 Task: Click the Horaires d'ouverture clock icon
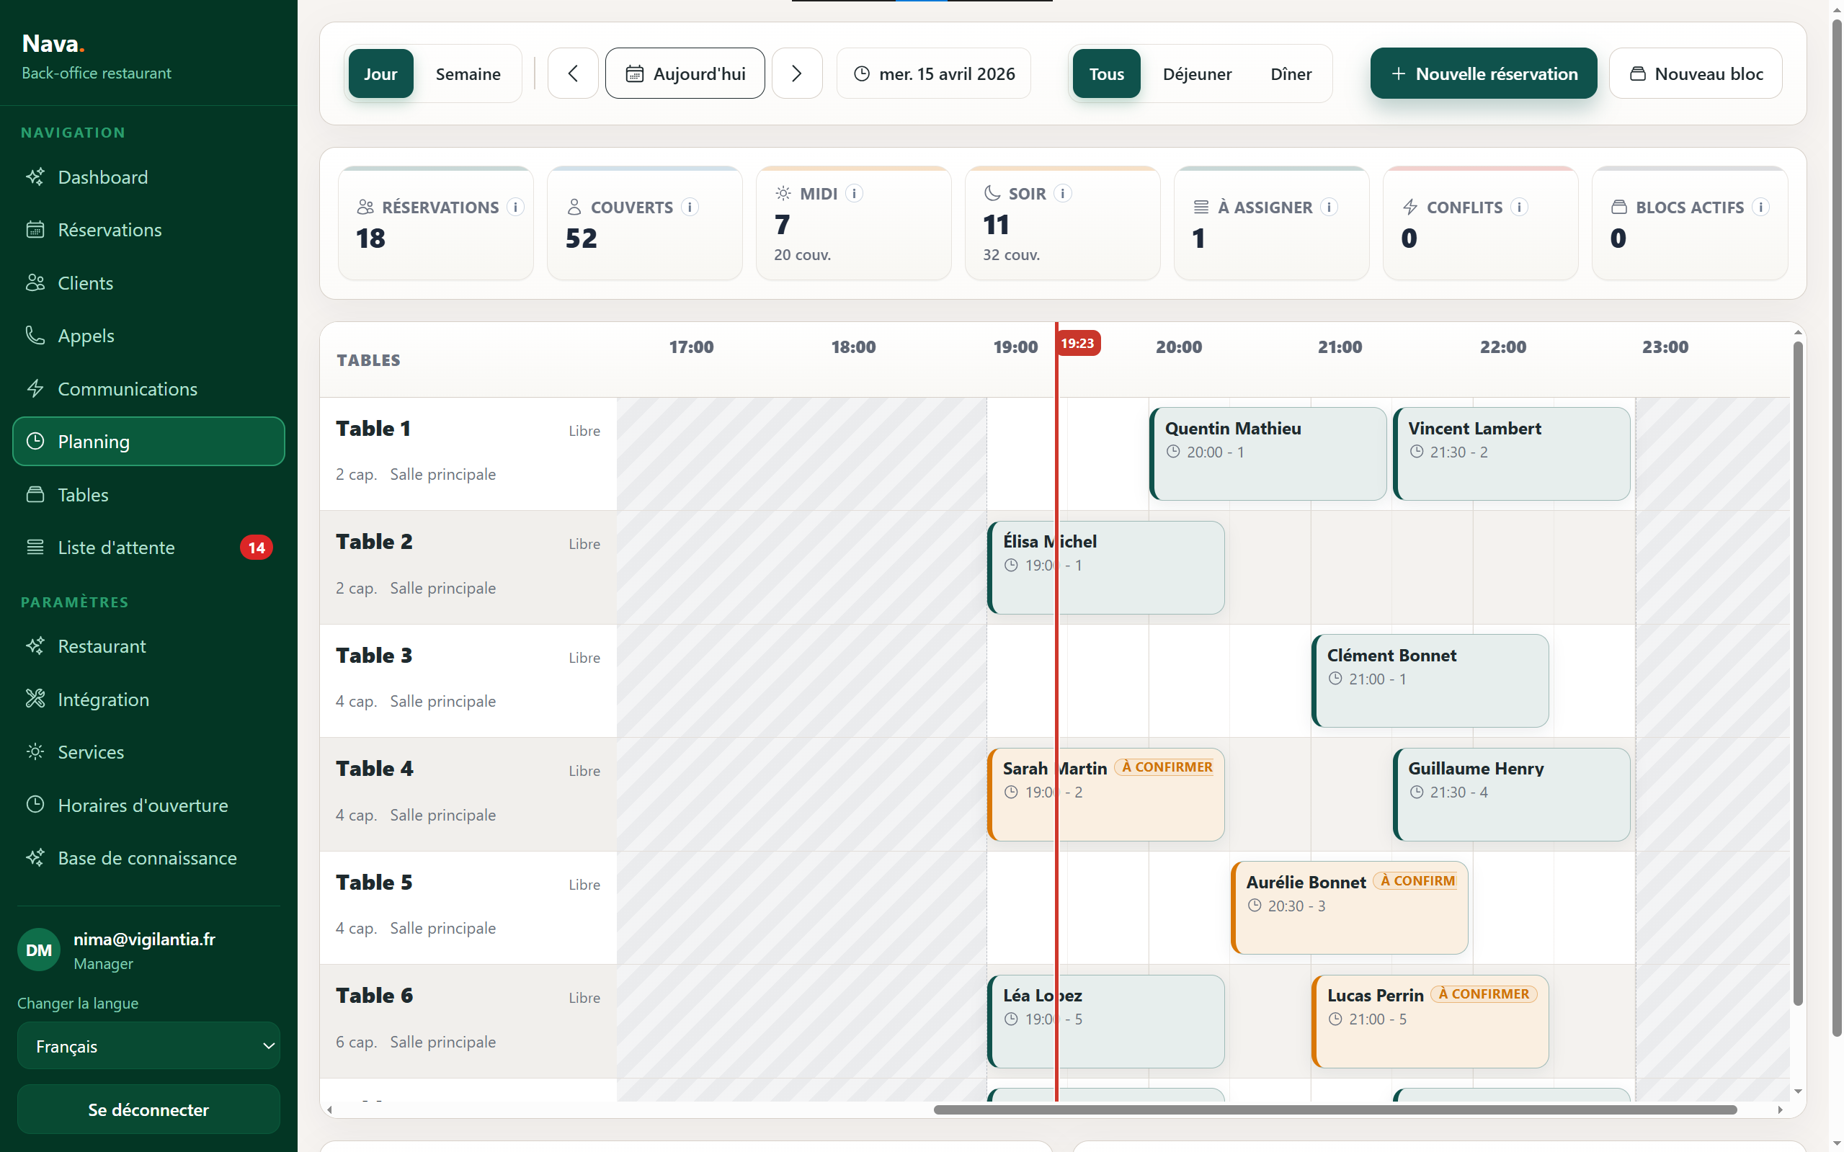(35, 805)
